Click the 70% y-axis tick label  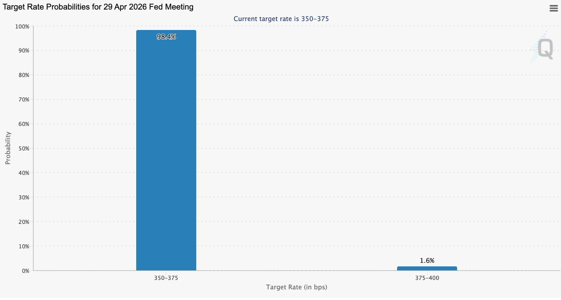click(x=24, y=99)
